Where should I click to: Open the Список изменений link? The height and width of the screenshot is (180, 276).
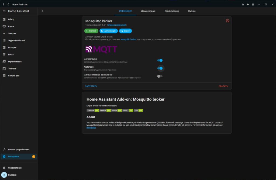click(x=117, y=25)
